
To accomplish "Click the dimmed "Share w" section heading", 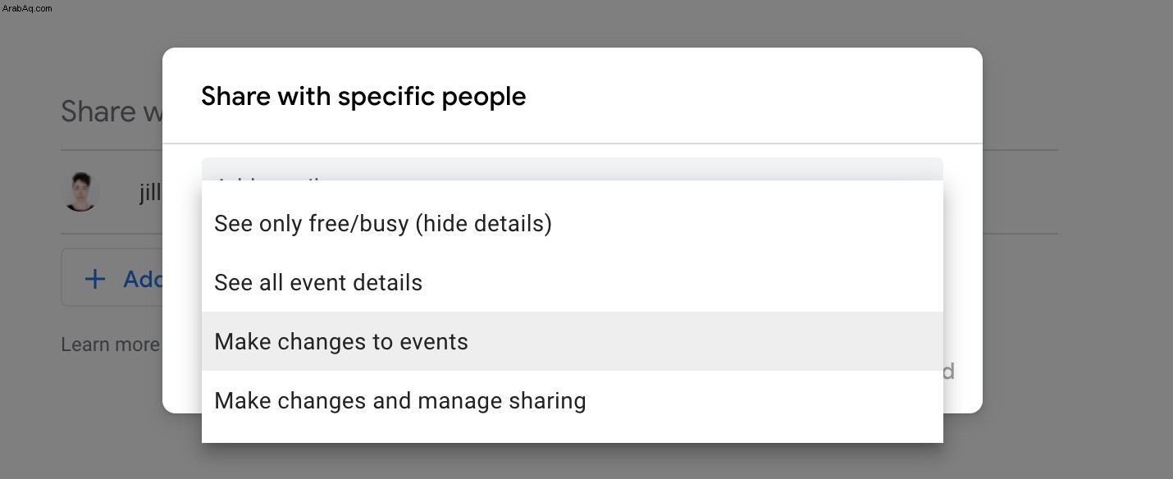I will (112, 111).
